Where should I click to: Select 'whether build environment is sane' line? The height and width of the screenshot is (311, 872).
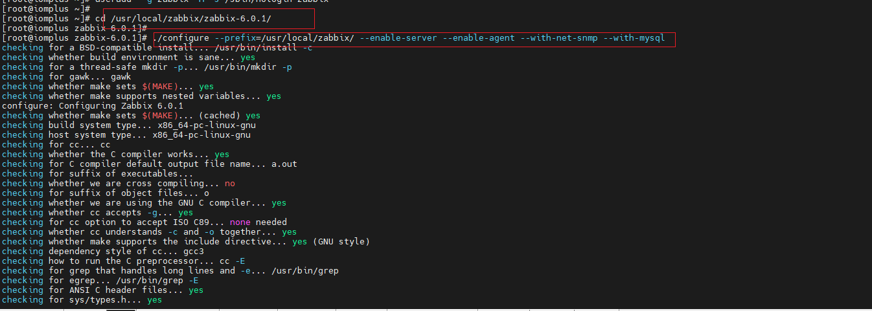pyautogui.click(x=129, y=58)
